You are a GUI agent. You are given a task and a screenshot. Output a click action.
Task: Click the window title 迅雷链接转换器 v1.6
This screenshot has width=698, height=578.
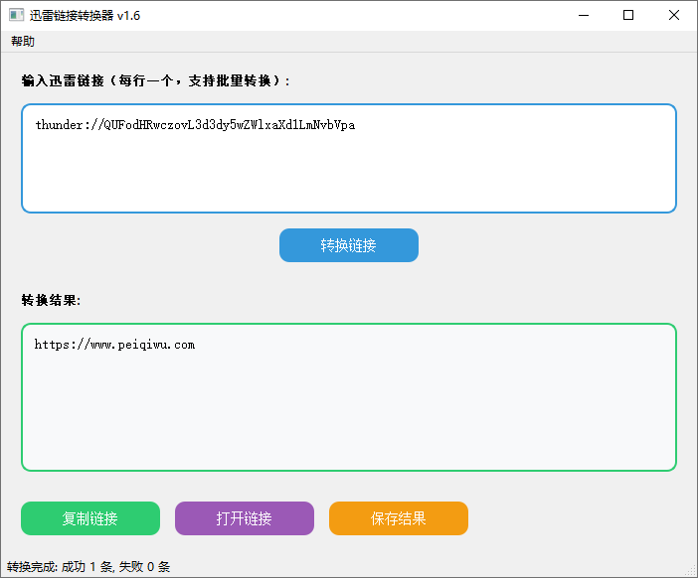86,16
